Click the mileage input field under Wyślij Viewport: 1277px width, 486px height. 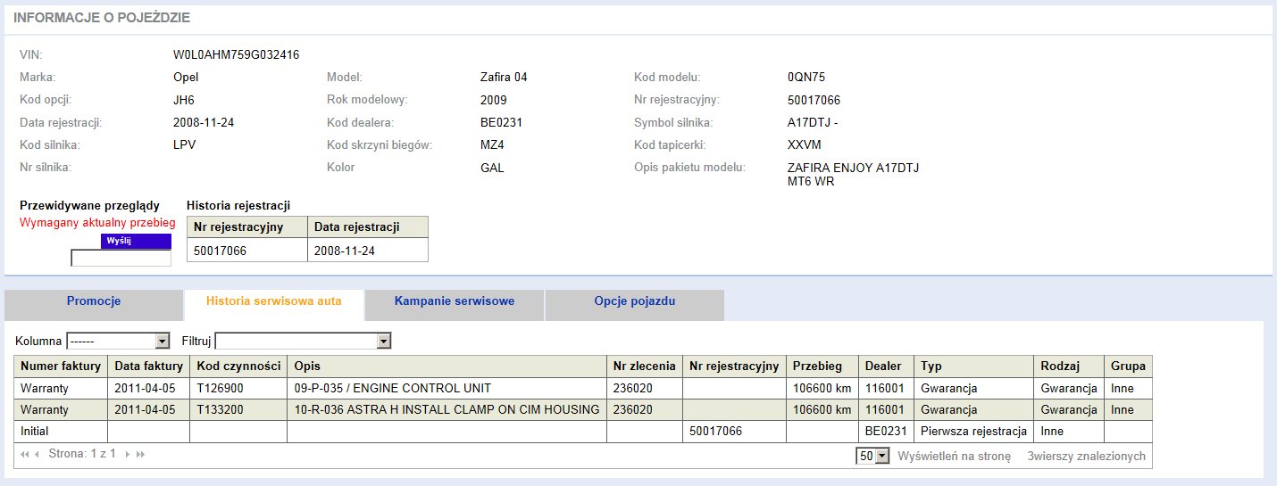[121, 259]
